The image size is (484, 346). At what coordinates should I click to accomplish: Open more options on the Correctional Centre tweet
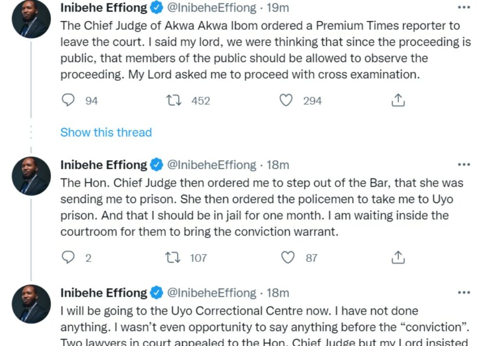click(464, 293)
